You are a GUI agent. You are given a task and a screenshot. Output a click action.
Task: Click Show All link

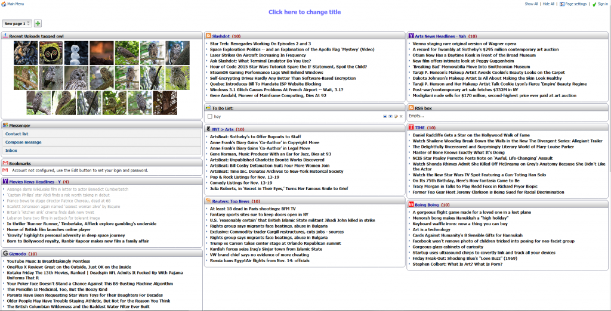click(531, 4)
